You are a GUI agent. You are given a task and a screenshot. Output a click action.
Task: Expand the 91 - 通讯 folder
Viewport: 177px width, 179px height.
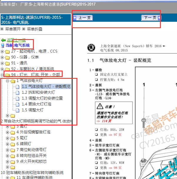2,63
